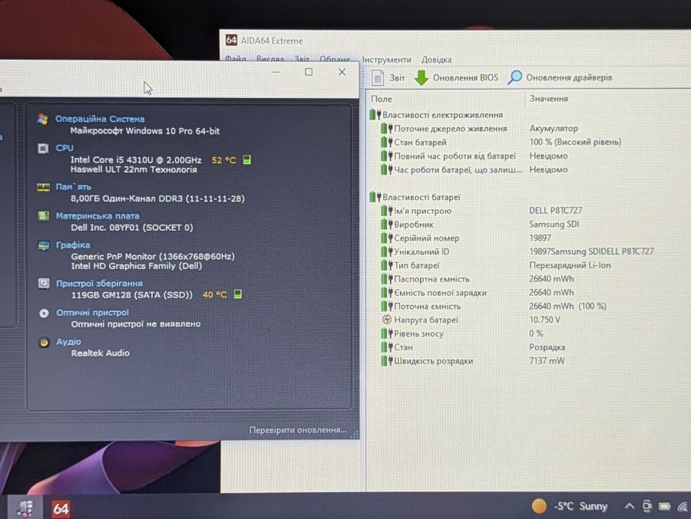Viewport: 691px width, 519px height.
Task: Click Оновлення BIOS green arrow button
Action: [456, 77]
